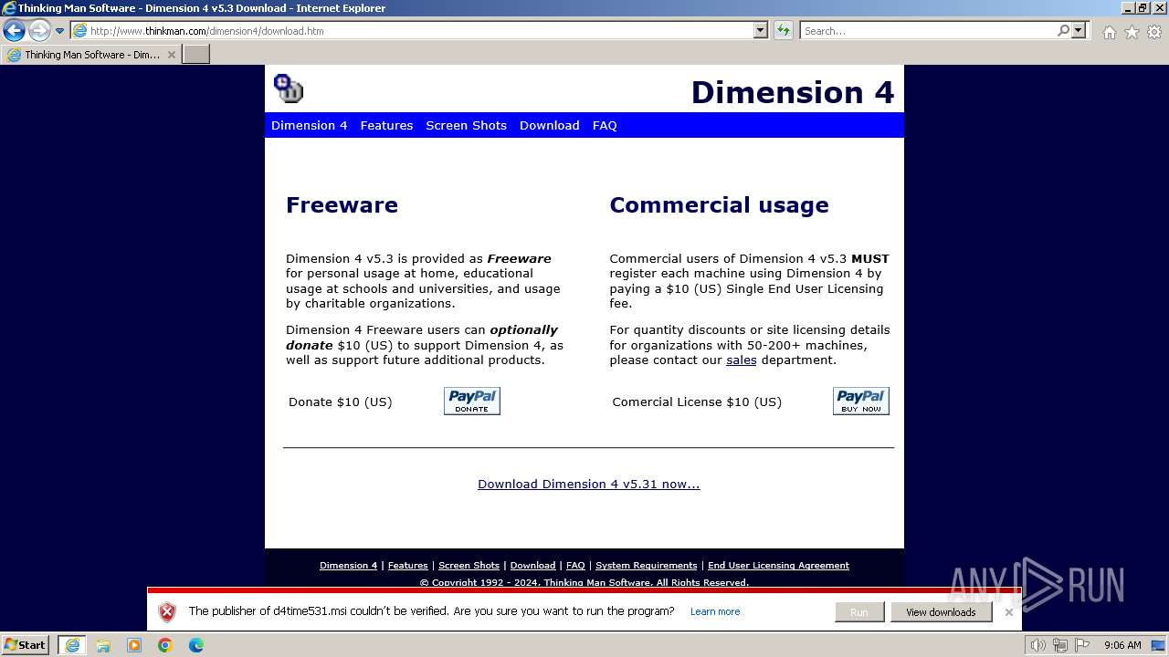This screenshot has height=657, width=1169.
Task: Click Download Dimension 4 v5.31 now link
Action: (589, 484)
